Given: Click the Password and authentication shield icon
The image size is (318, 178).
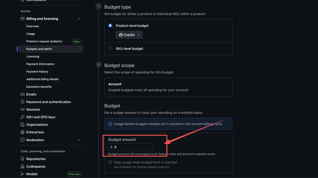Looking at the screenshot, I should coord(22,102).
